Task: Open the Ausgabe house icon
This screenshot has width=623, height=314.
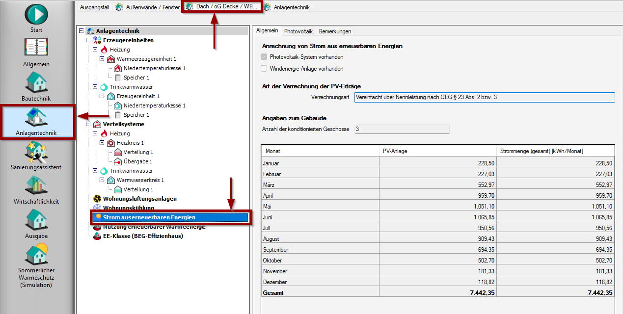Action: (x=36, y=220)
